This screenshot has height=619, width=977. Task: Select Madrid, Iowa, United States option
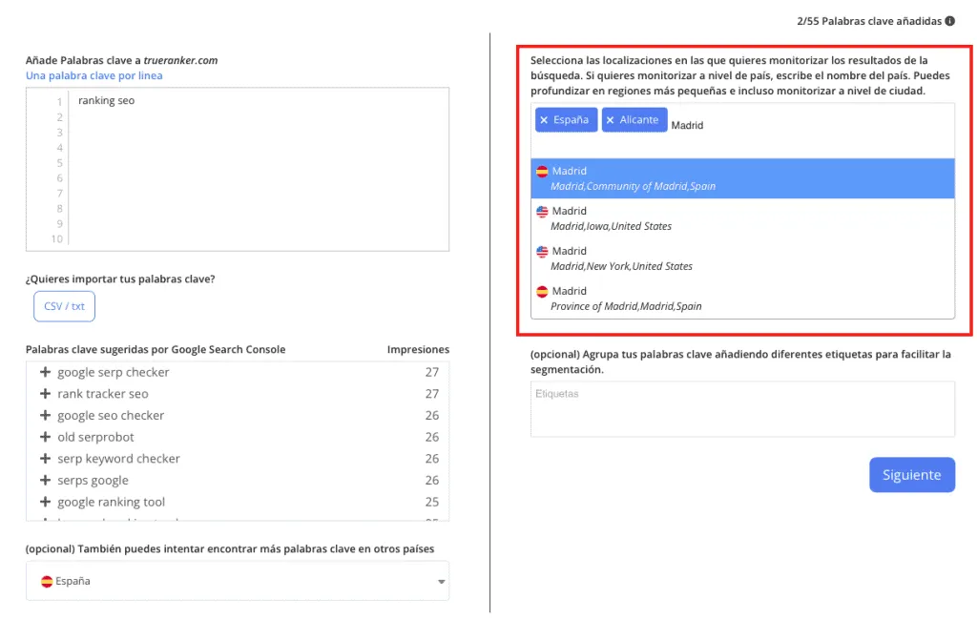coord(742,218)
